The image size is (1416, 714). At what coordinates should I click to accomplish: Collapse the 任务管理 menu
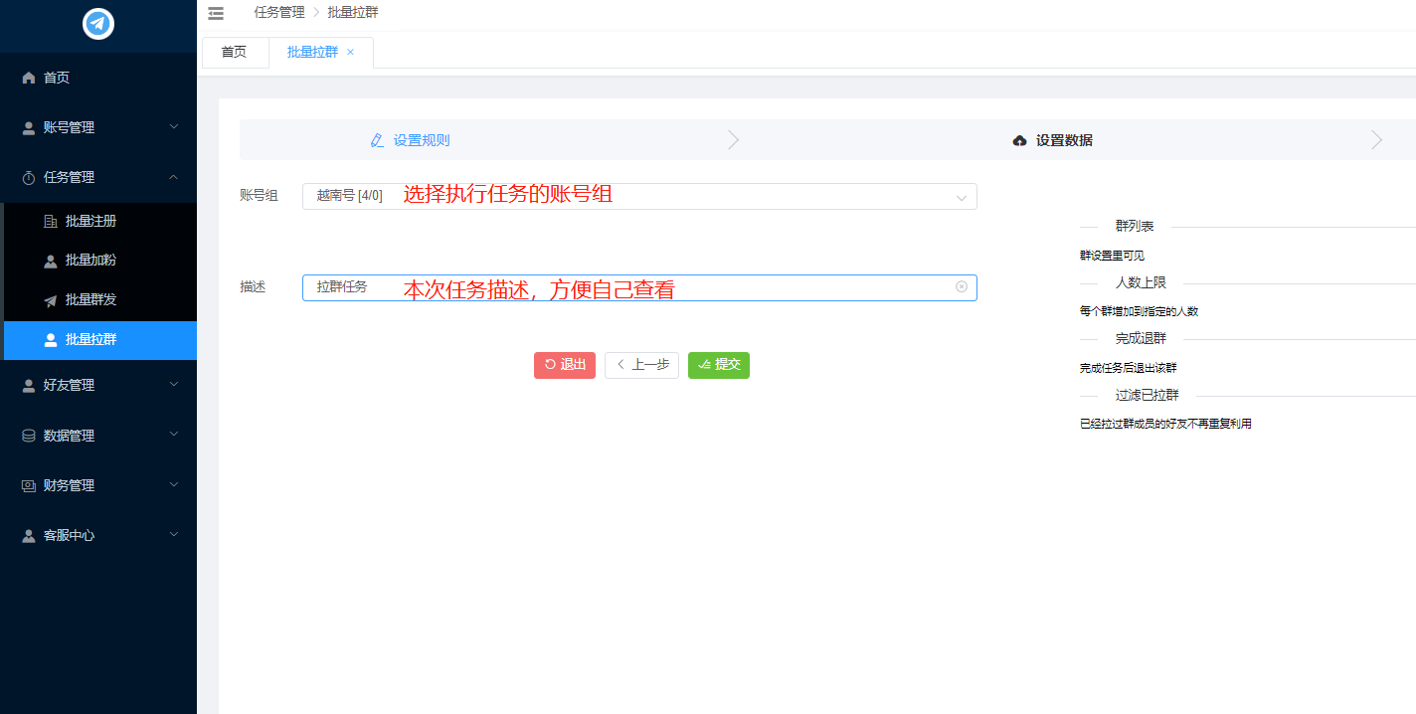coord(98,177)
